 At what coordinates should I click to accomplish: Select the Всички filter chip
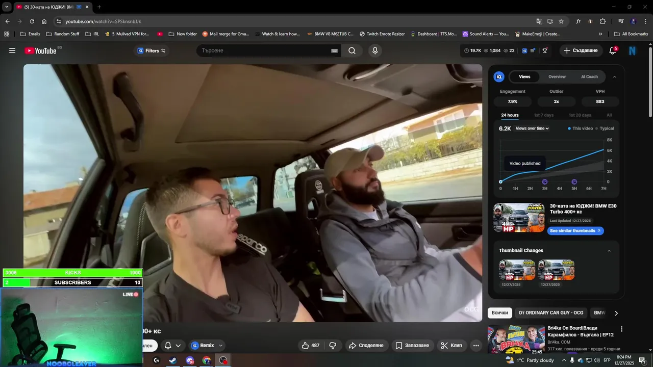tap(500, 313)
